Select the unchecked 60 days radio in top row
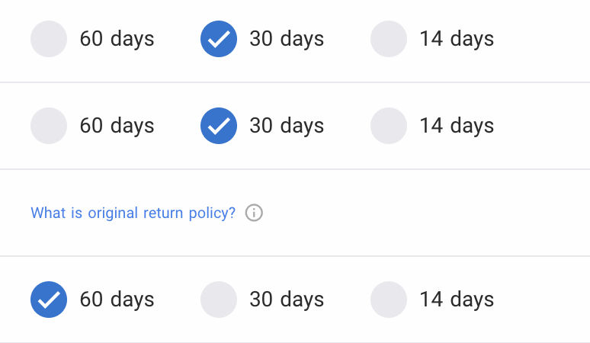590x343 pixels. coord(49,39)
